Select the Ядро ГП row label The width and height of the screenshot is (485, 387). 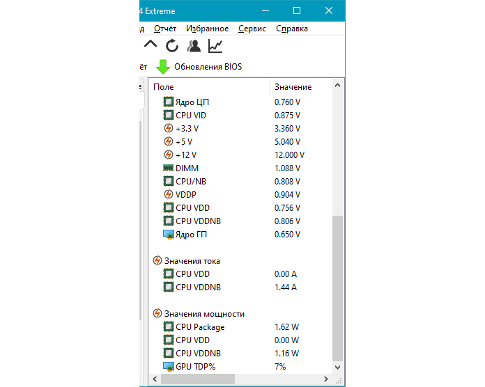point(191,235)
